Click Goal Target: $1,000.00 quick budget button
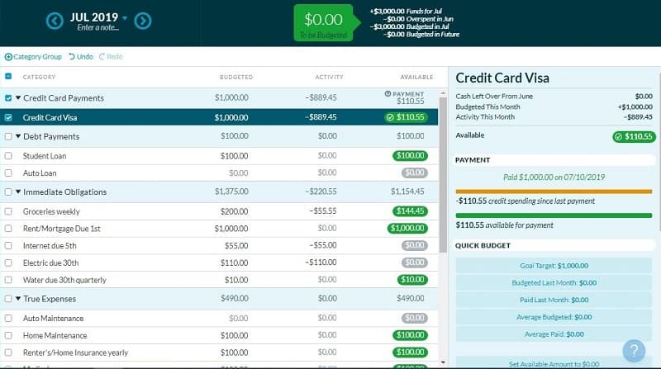661x369 pixels. [553, 265]
